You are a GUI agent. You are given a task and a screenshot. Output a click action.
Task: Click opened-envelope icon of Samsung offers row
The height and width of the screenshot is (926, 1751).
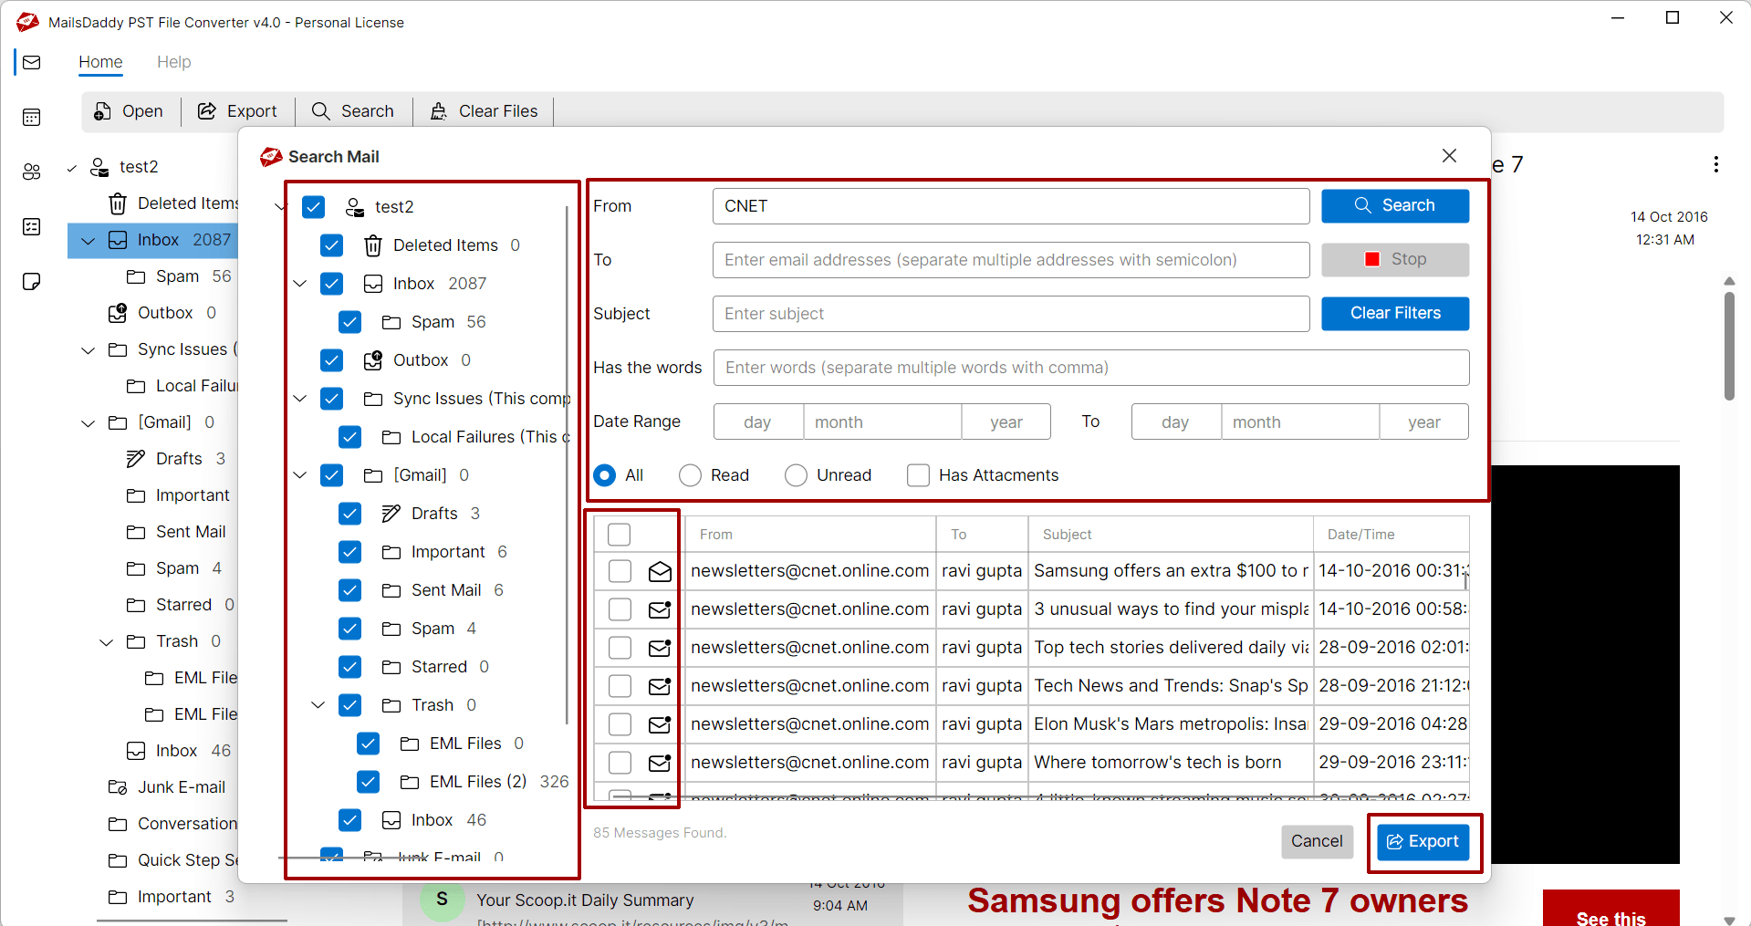pyautogui.click(x=660, y=571)
